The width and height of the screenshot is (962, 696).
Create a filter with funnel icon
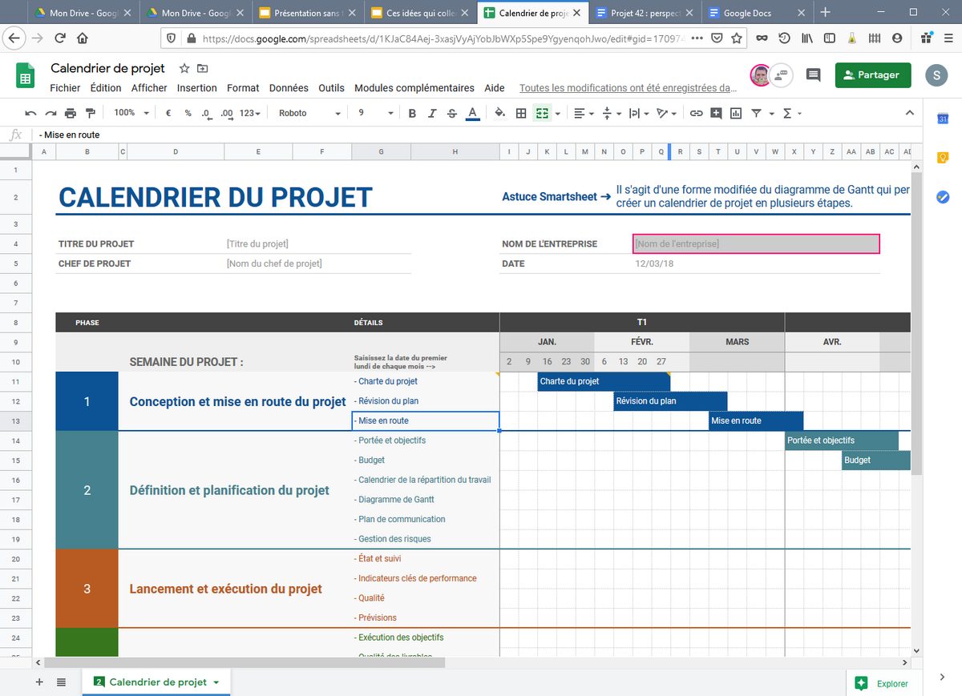(756, 113)
